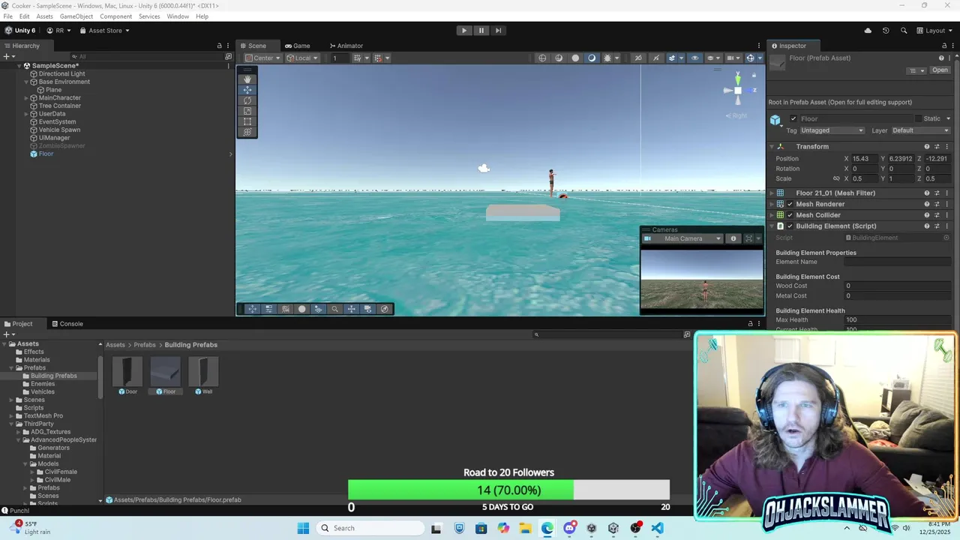Click the global search magnifier icon
Image resolution: width=960 pixels, height=540 pixels.
point(904,31)
